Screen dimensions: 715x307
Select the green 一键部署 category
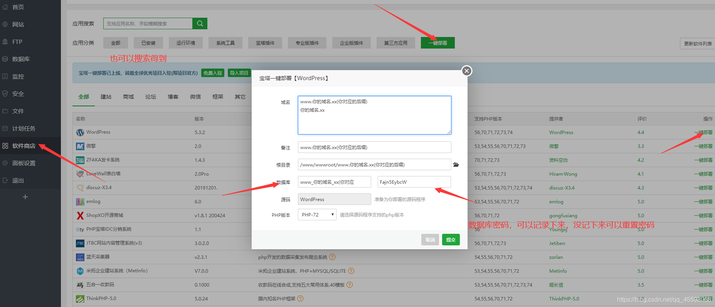pyautogui.click(x=438, y=43)
